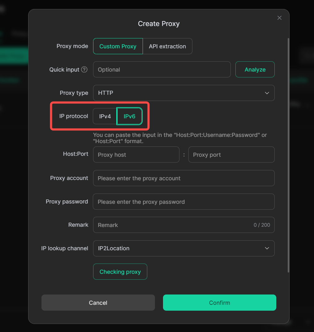Switch to the Custom Proxy mode tab
The width and height of the screenshot is (314, 332).
click(118, 46)
